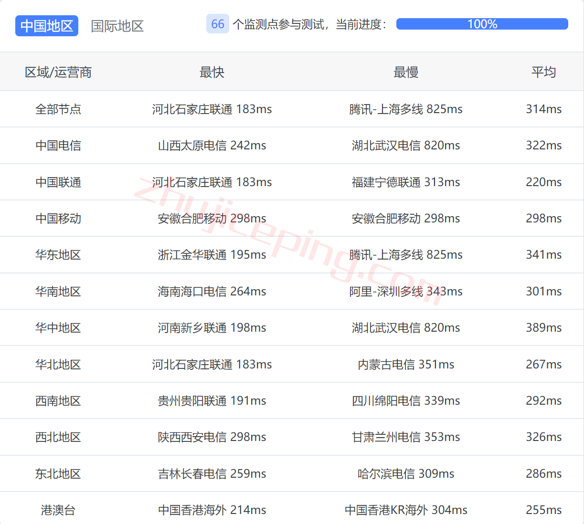
Task: Click 海南海口电信 264ms cell
Action: coord(212,291)
